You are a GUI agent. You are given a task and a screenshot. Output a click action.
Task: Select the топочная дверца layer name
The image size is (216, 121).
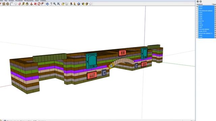tap(204, 29)
